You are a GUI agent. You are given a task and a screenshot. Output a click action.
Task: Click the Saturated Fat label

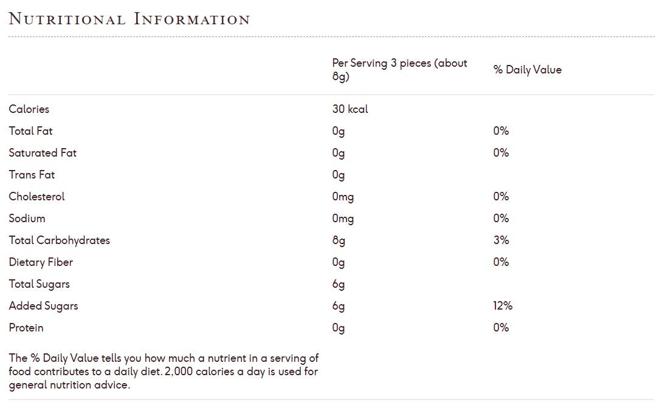click(x=43, y=153)
